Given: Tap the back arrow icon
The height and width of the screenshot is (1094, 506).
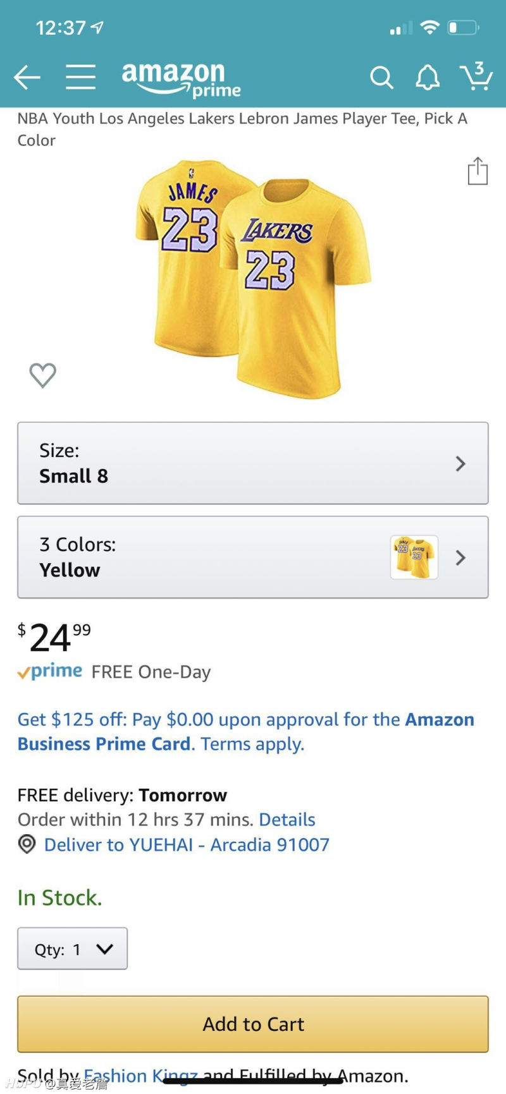Looking at the screenshot, I should coord(27,78).
